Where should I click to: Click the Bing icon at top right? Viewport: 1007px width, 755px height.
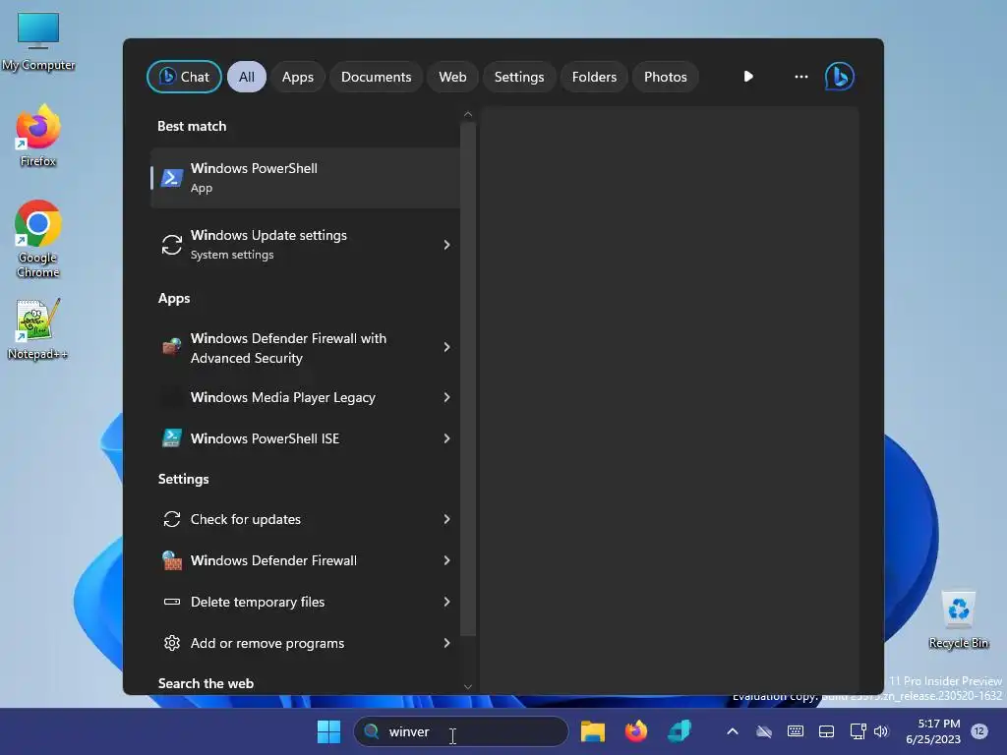(x=840, y=77)
